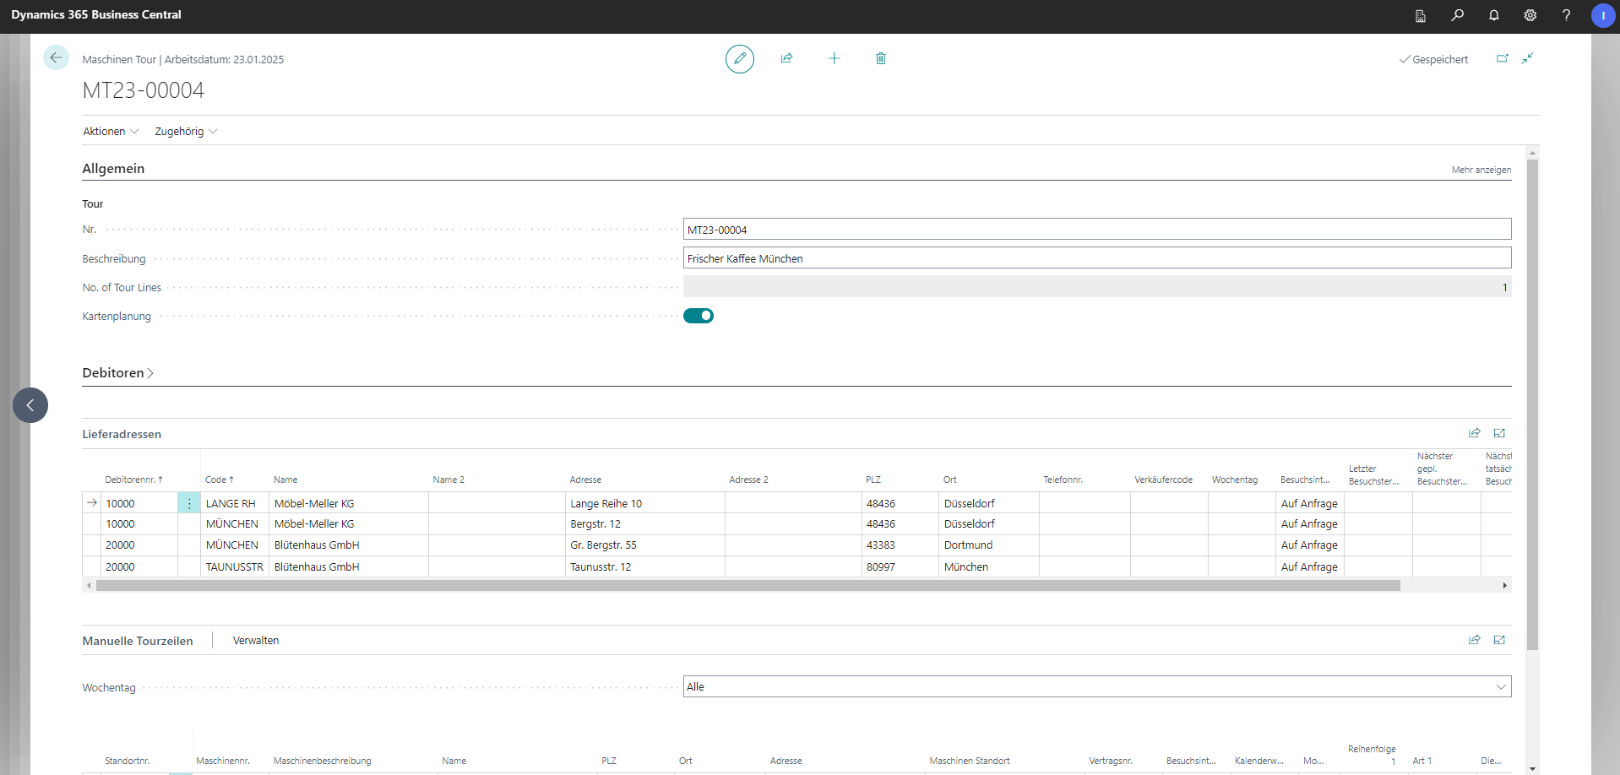
Task: Click the plus icon to create new
Action: coord(834,58)
